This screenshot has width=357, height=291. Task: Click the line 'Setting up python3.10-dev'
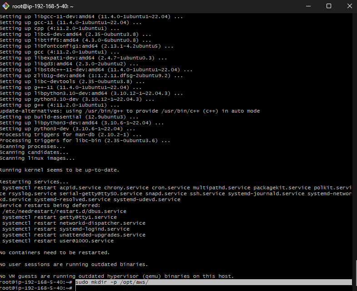(x=77, y=99)
